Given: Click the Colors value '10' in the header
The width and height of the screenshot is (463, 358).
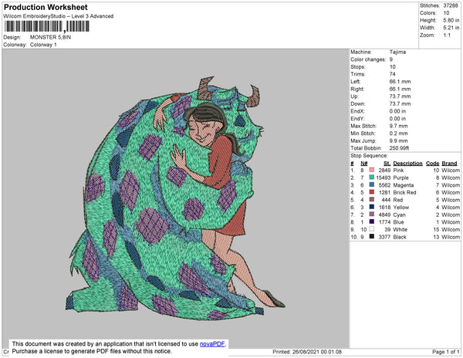Looking at the screenshot, I should click(446, 13).
